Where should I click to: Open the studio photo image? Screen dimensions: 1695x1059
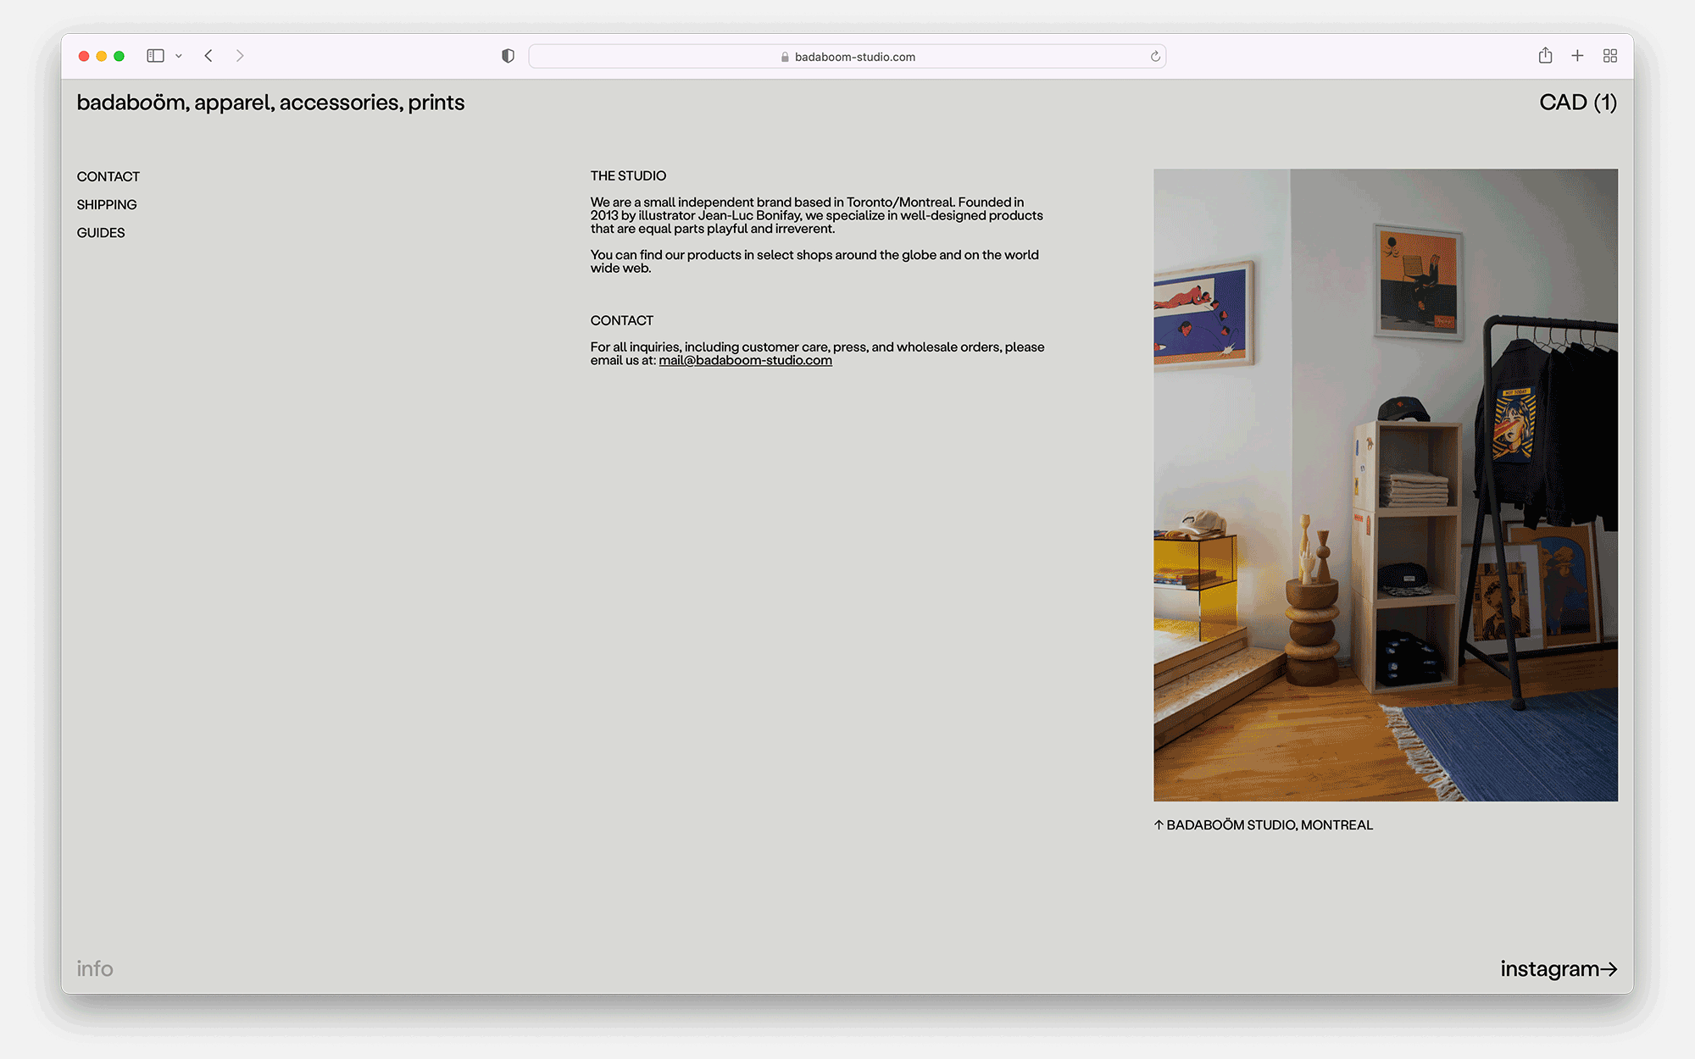click(x=1386, y=485)
